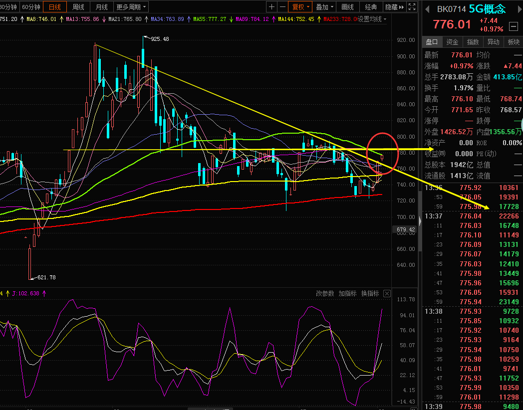523x410 pixels.
Task: Click MA144:752.45 moving average label
Action: (x=296, y=19)
